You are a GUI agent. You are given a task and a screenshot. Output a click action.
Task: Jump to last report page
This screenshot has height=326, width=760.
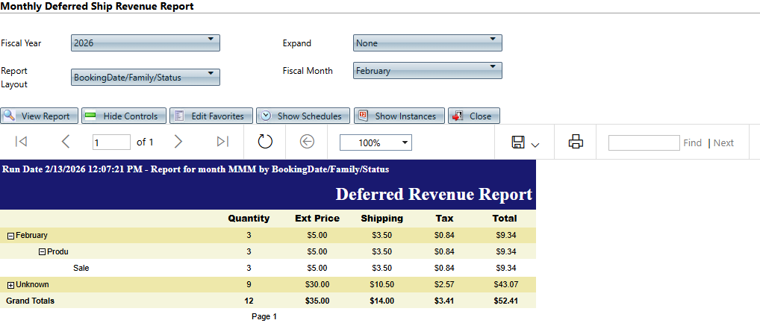(x=222, y=142)
